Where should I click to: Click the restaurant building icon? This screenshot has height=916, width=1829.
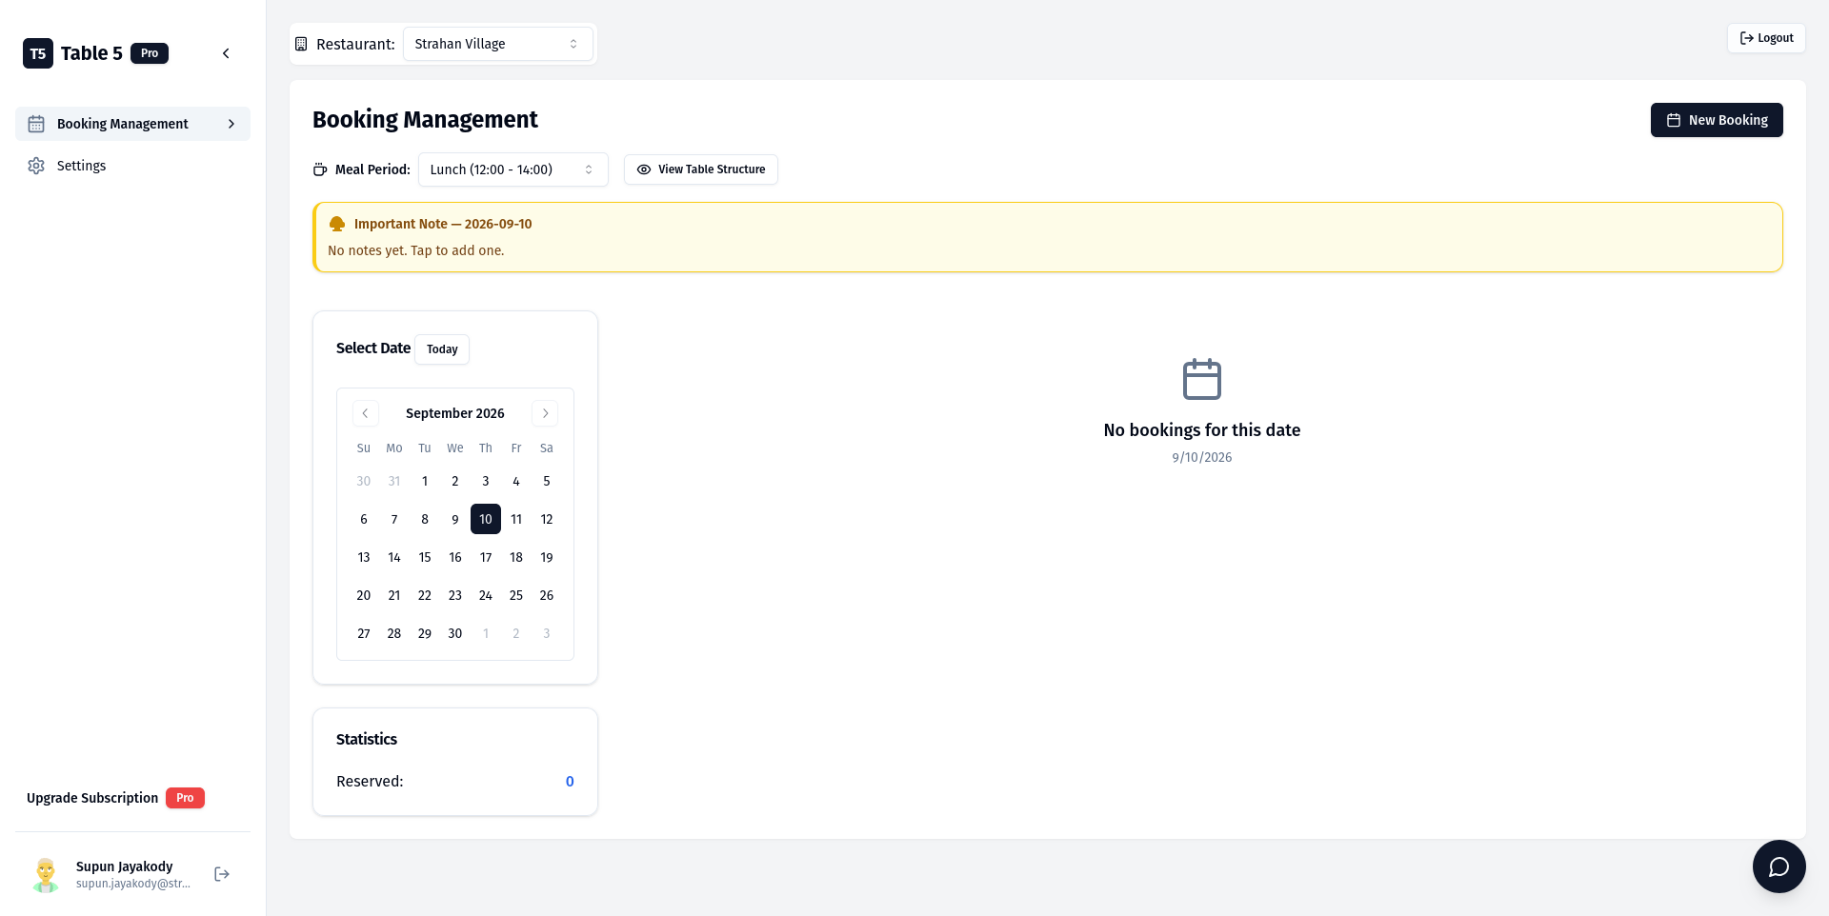(301, 44)
